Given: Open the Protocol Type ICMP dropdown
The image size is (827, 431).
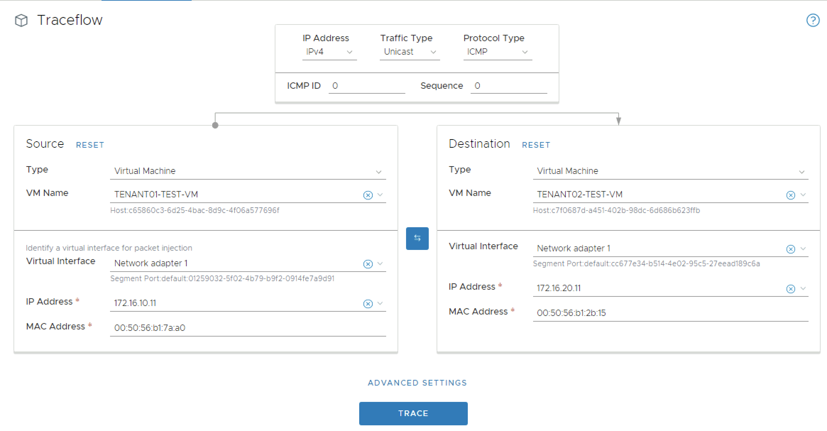Looking at the screenshot, I should click(x=497, y=52).
